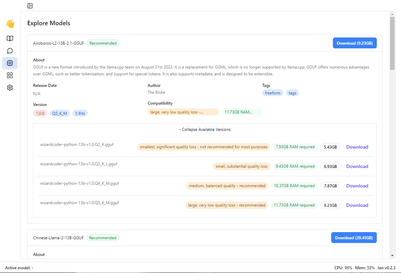Open the chat bubble icon

tap(10, 51)
